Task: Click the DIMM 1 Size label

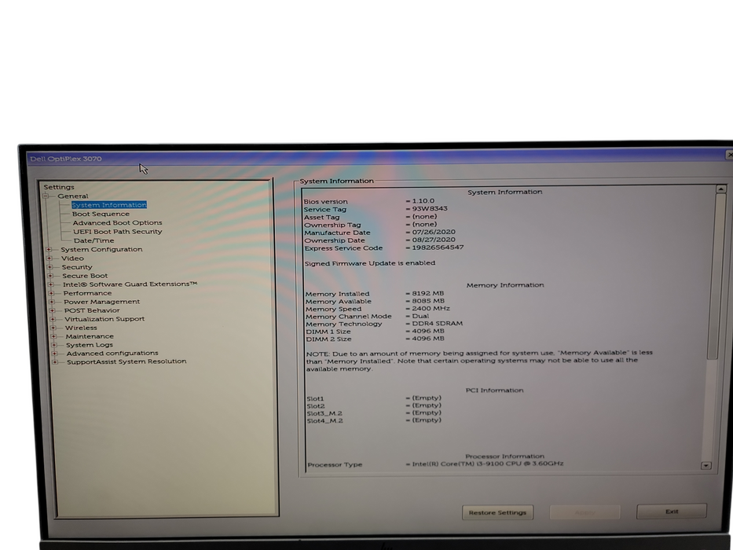Action: coord(328,332)
